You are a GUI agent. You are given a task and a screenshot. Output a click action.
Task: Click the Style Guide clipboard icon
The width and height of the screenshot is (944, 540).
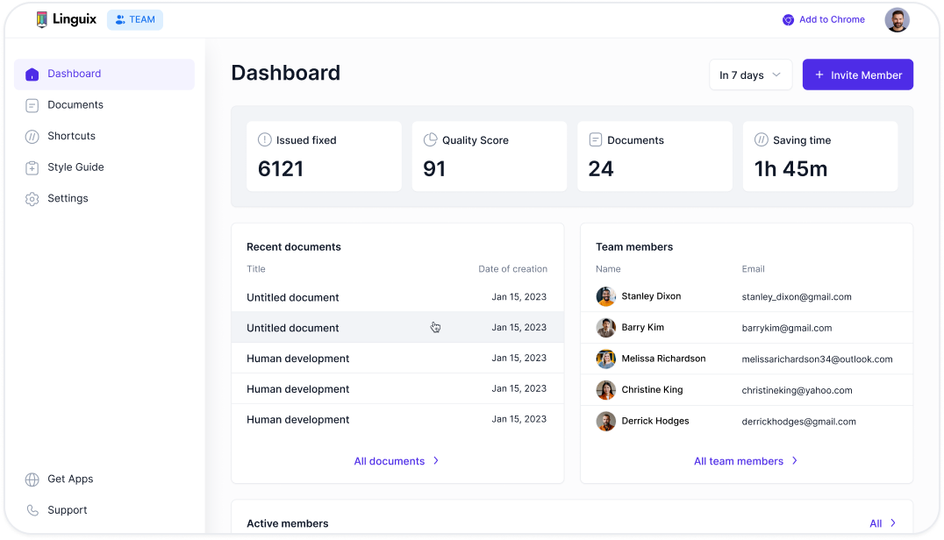[x=32, y=167]
